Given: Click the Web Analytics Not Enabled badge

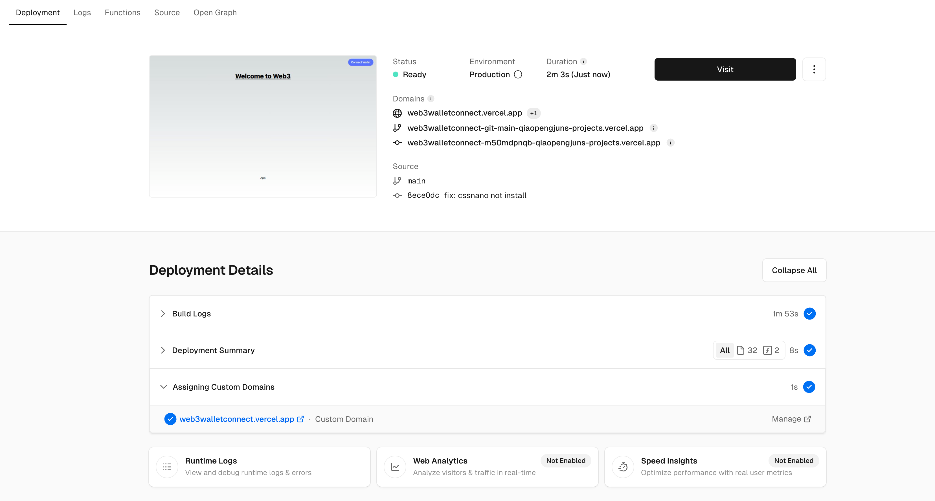Looking at the screenshot, I should (566, 461).
